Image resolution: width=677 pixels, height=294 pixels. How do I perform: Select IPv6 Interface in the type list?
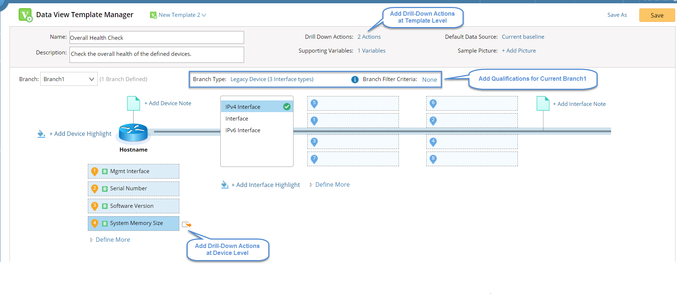[x=243, y=130]
